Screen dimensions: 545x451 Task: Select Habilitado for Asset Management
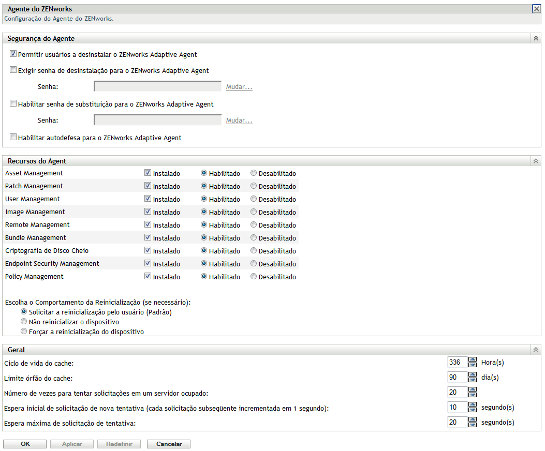click(204, 173)
